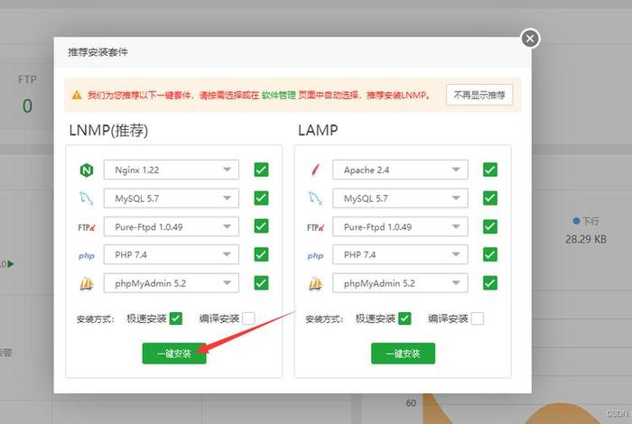Open the Apache 2.4 version dropdown
This screenshot has height=424, width=632.
point(400,170)
